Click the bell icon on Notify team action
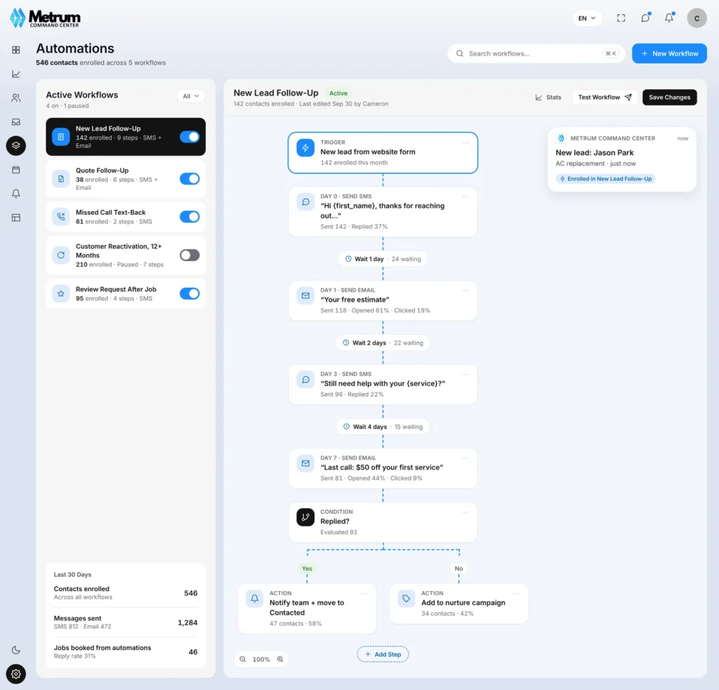The width and height of the screenshot is (719, 690). point(254,598)
